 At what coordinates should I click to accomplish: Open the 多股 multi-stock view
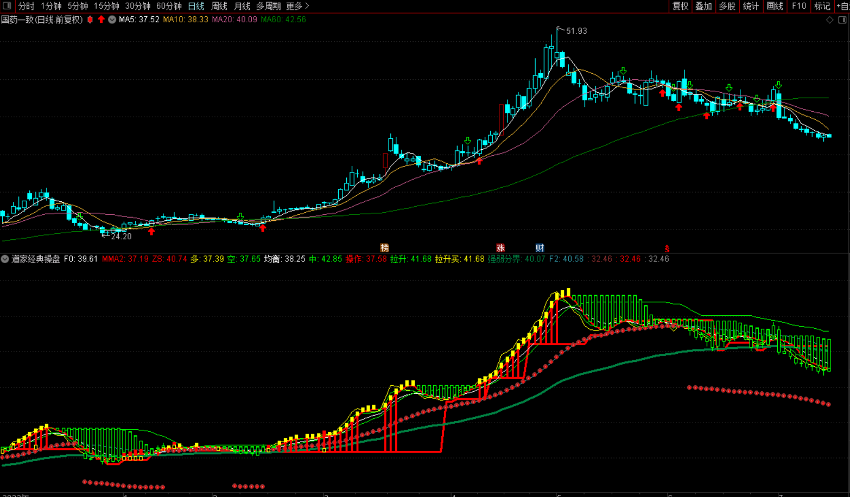click(x=727, y=6)
